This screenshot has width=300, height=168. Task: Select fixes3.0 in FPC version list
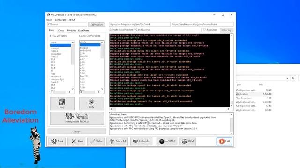pyautogui.click(x=54, y=56)
